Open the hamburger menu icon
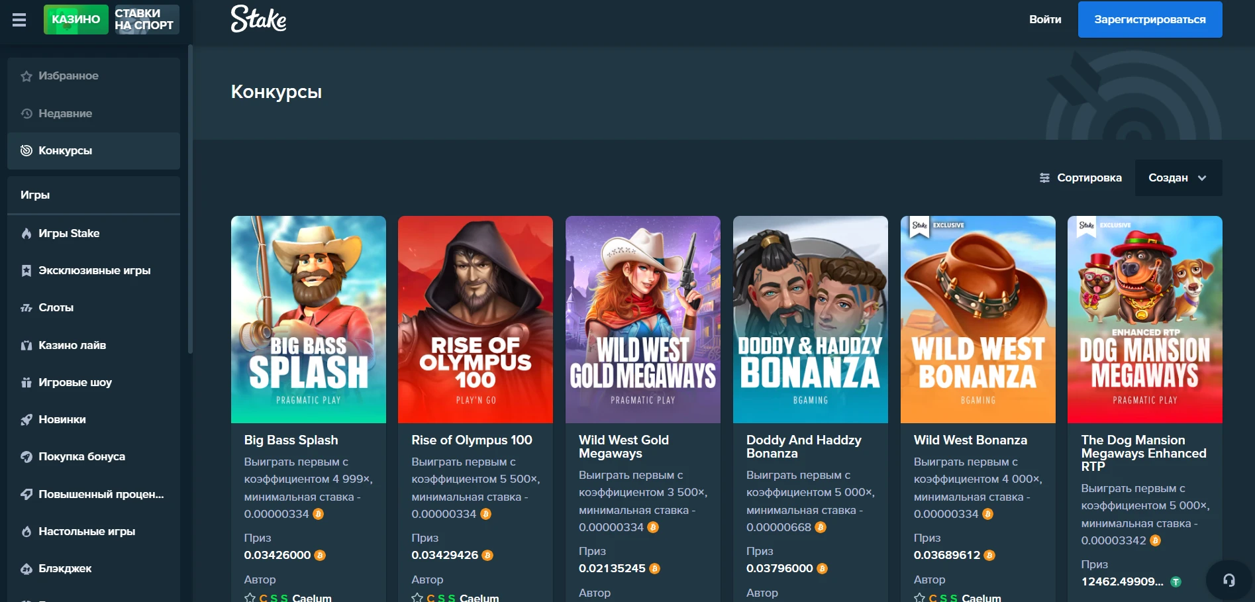Viewport: 1255px width, 602px height. coord(19,20)
